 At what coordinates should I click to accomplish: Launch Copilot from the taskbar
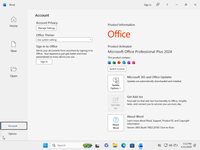pyautogui.click(x=106, y=145)
